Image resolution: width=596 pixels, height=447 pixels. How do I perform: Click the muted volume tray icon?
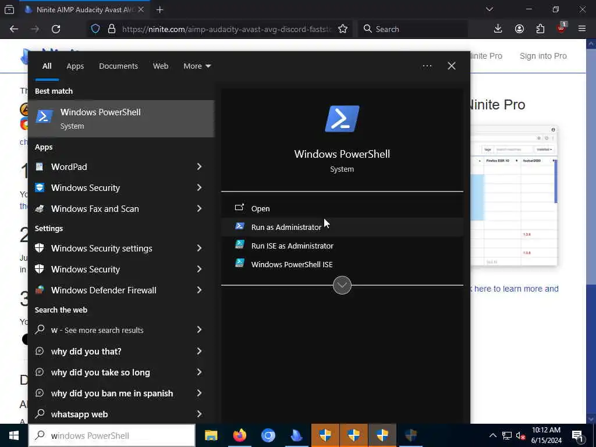click(x=520, y=435)
